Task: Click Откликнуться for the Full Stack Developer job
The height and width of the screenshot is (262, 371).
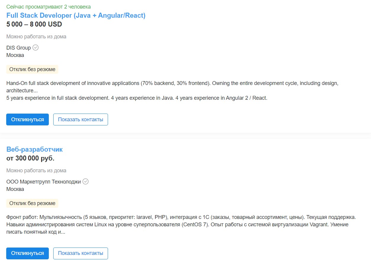Action: [x=28, y=119]
